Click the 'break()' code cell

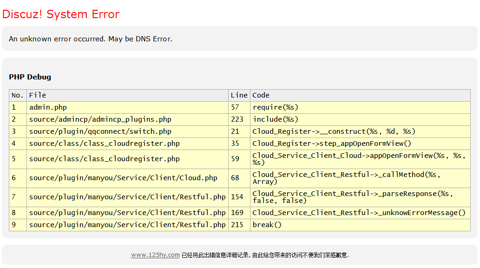pyautogui.click(x=360, y=225)
